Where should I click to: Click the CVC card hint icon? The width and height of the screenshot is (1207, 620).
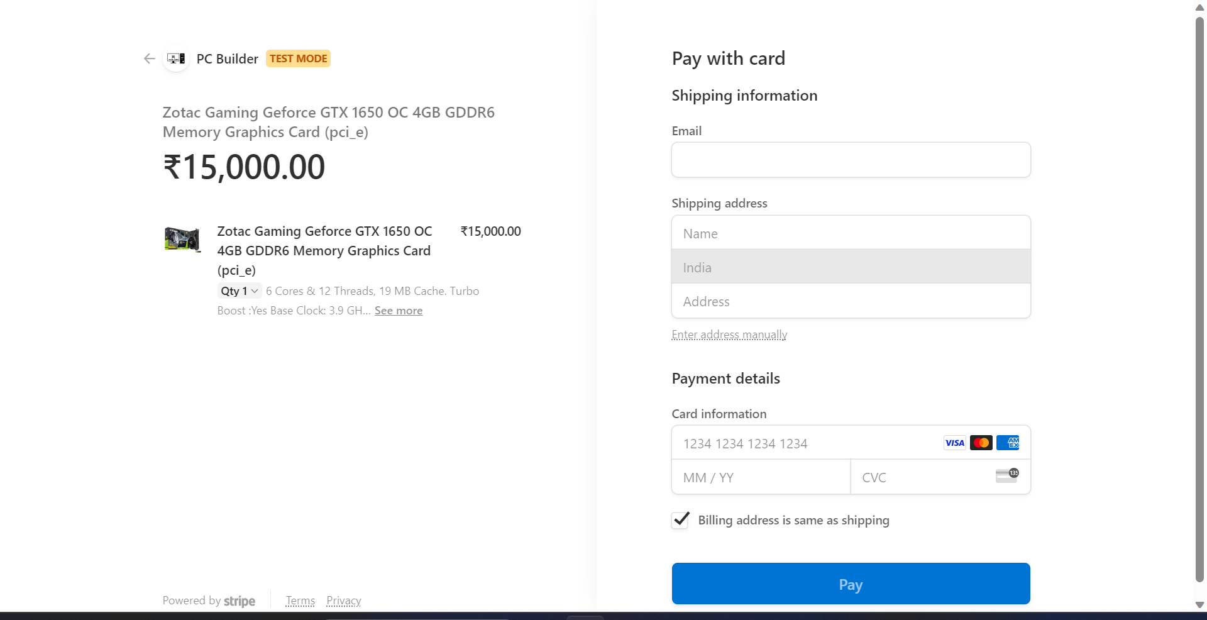coord(1006,477)
